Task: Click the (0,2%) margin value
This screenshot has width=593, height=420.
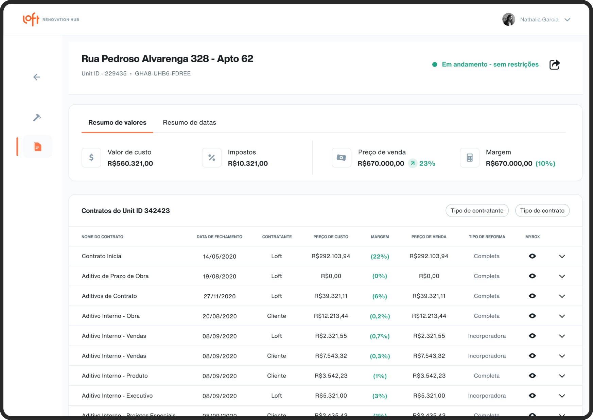Action: coord(380,316)
